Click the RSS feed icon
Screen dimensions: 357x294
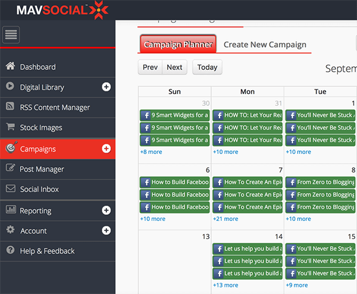[x=10, y=106]
